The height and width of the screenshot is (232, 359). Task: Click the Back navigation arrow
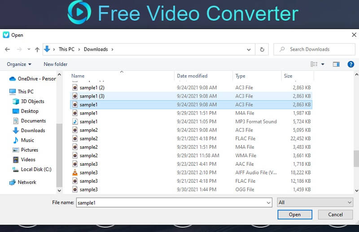[x=7, y=49]
